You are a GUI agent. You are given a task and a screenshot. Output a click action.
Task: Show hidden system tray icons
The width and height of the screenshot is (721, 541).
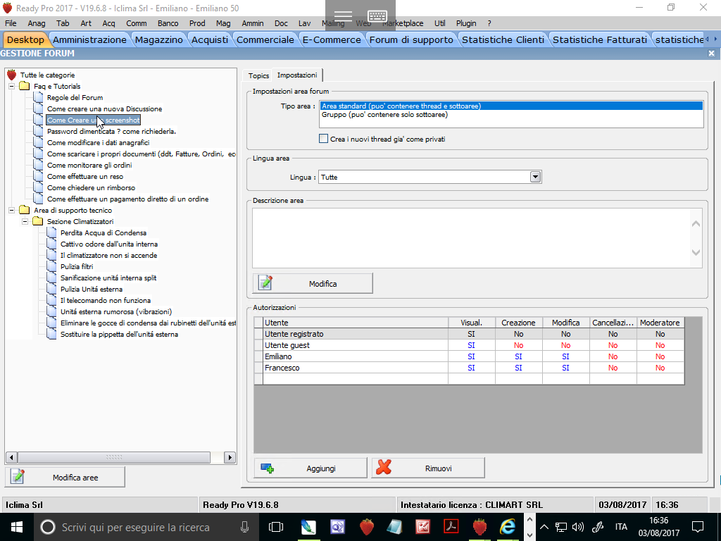pyautogui.click(x=544, y=527)
